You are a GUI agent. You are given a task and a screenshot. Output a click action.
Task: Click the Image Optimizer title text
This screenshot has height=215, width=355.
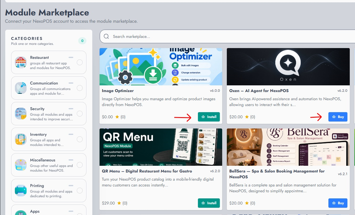tap(118, 91)
